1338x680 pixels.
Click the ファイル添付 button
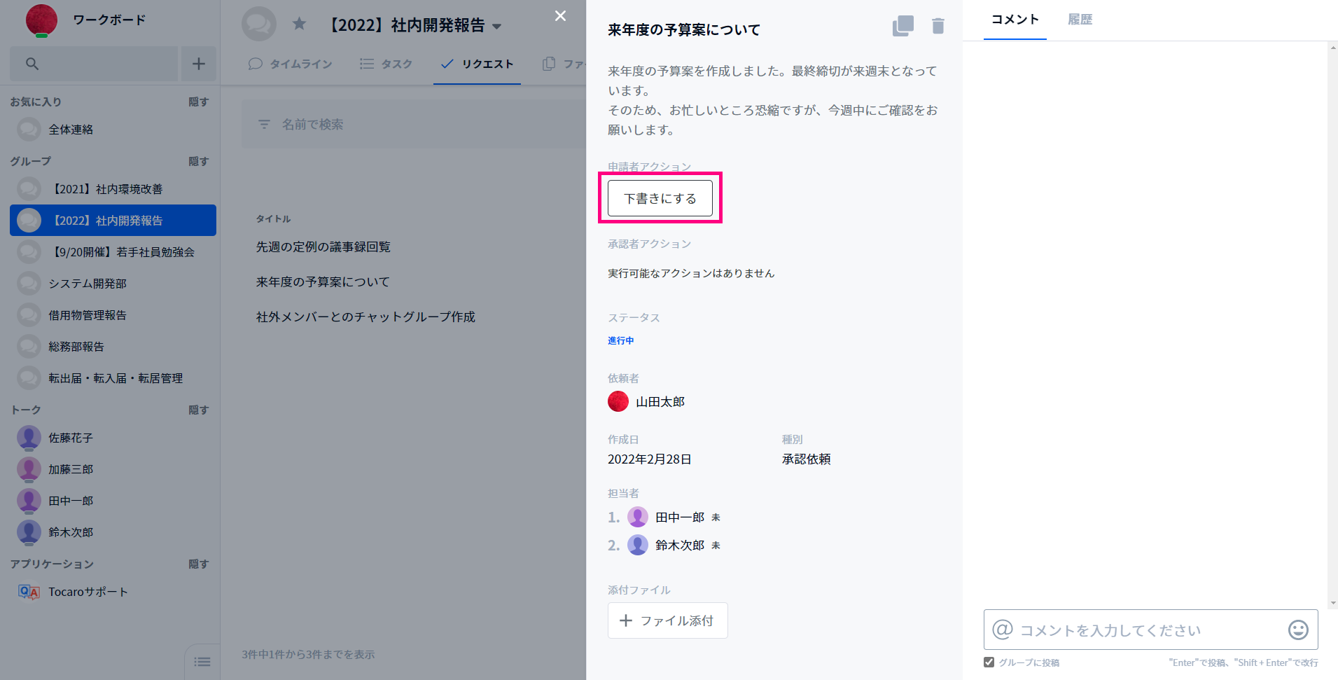667,620
